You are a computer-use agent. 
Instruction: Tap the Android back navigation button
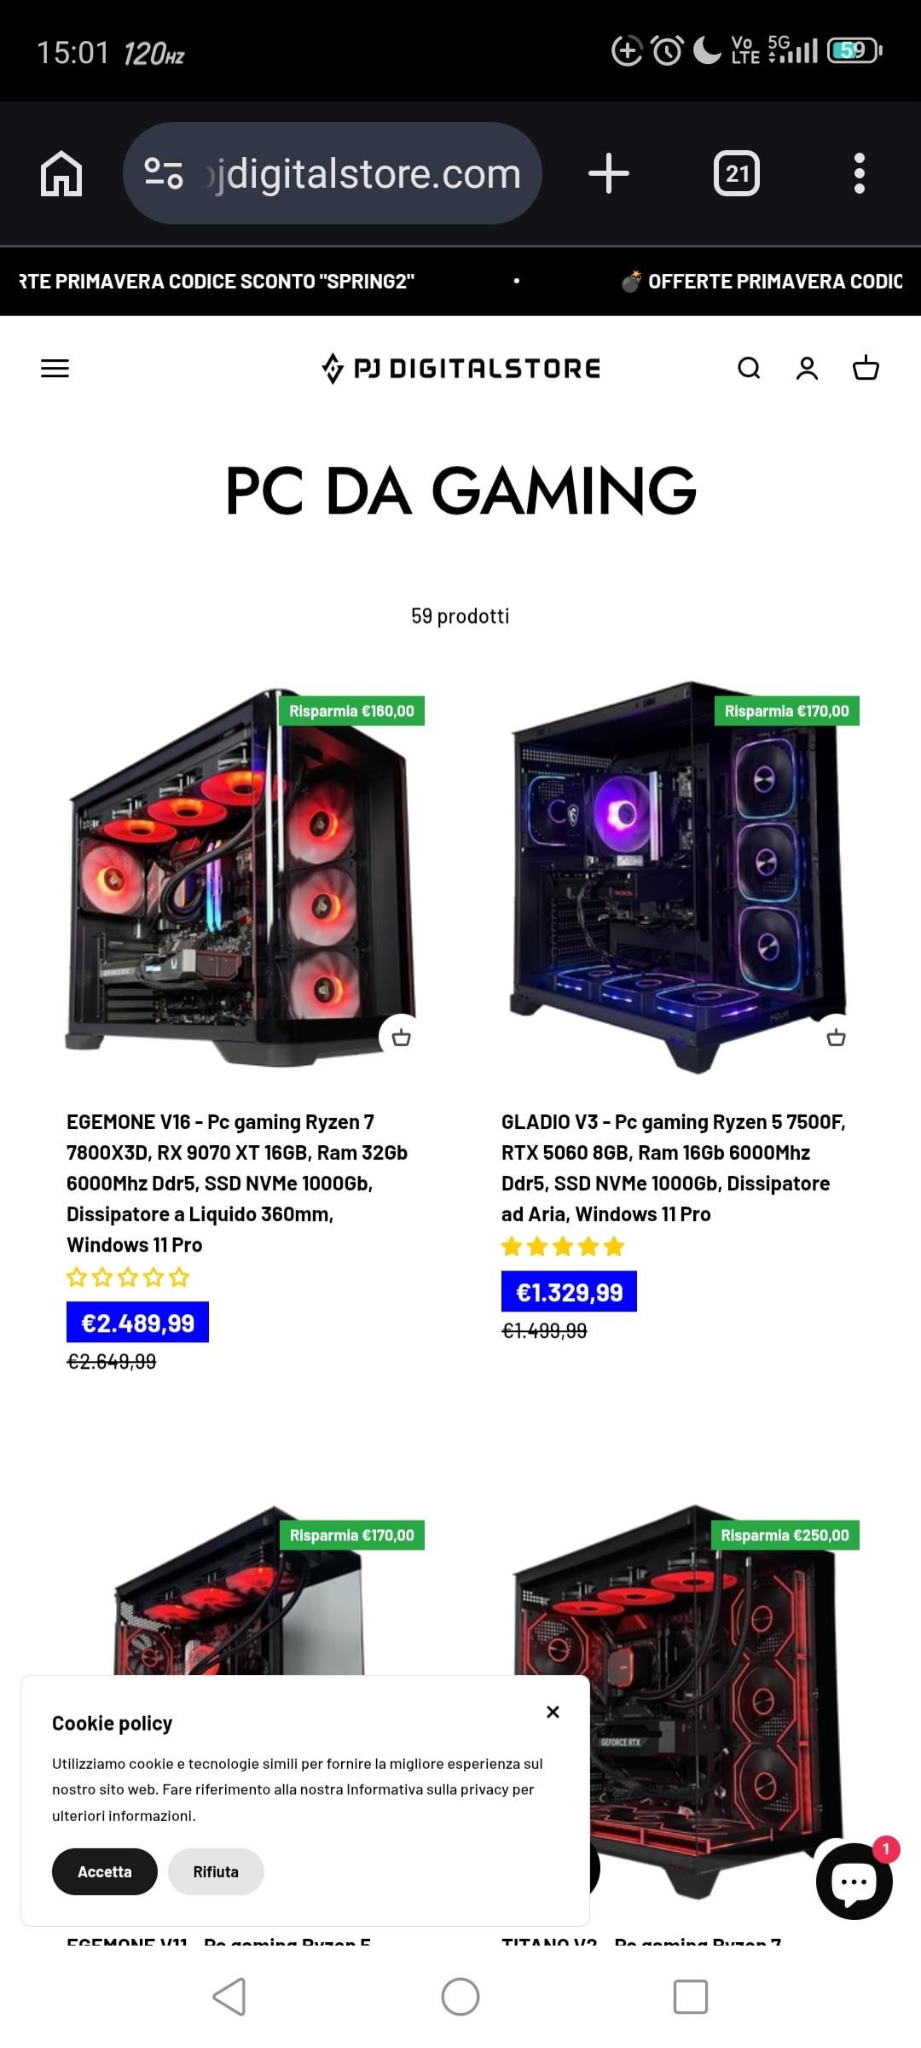(x=230, y=1997)
